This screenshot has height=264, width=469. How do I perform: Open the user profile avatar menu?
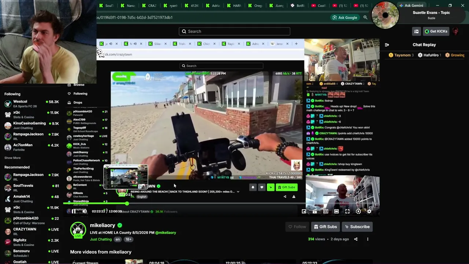455,31
